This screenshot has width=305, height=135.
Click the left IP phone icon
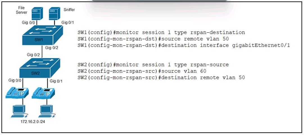click(x=17, y=93)
